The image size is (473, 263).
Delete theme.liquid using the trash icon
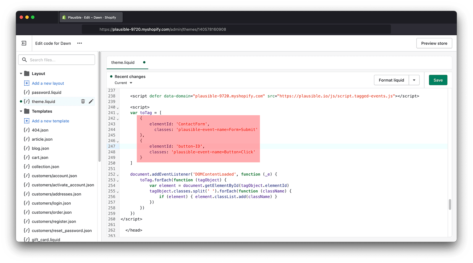click(x=83, y=101)
